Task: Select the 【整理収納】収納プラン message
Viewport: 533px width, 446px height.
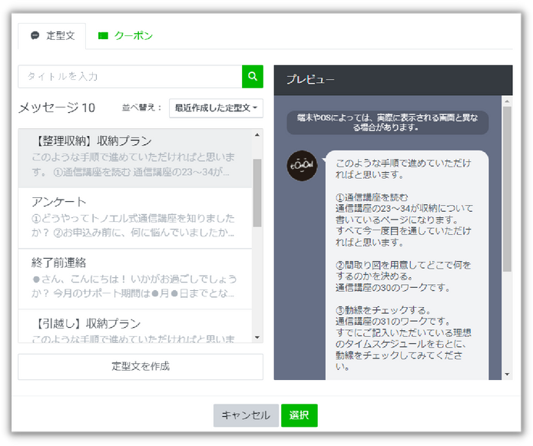Action: [135, 157]
